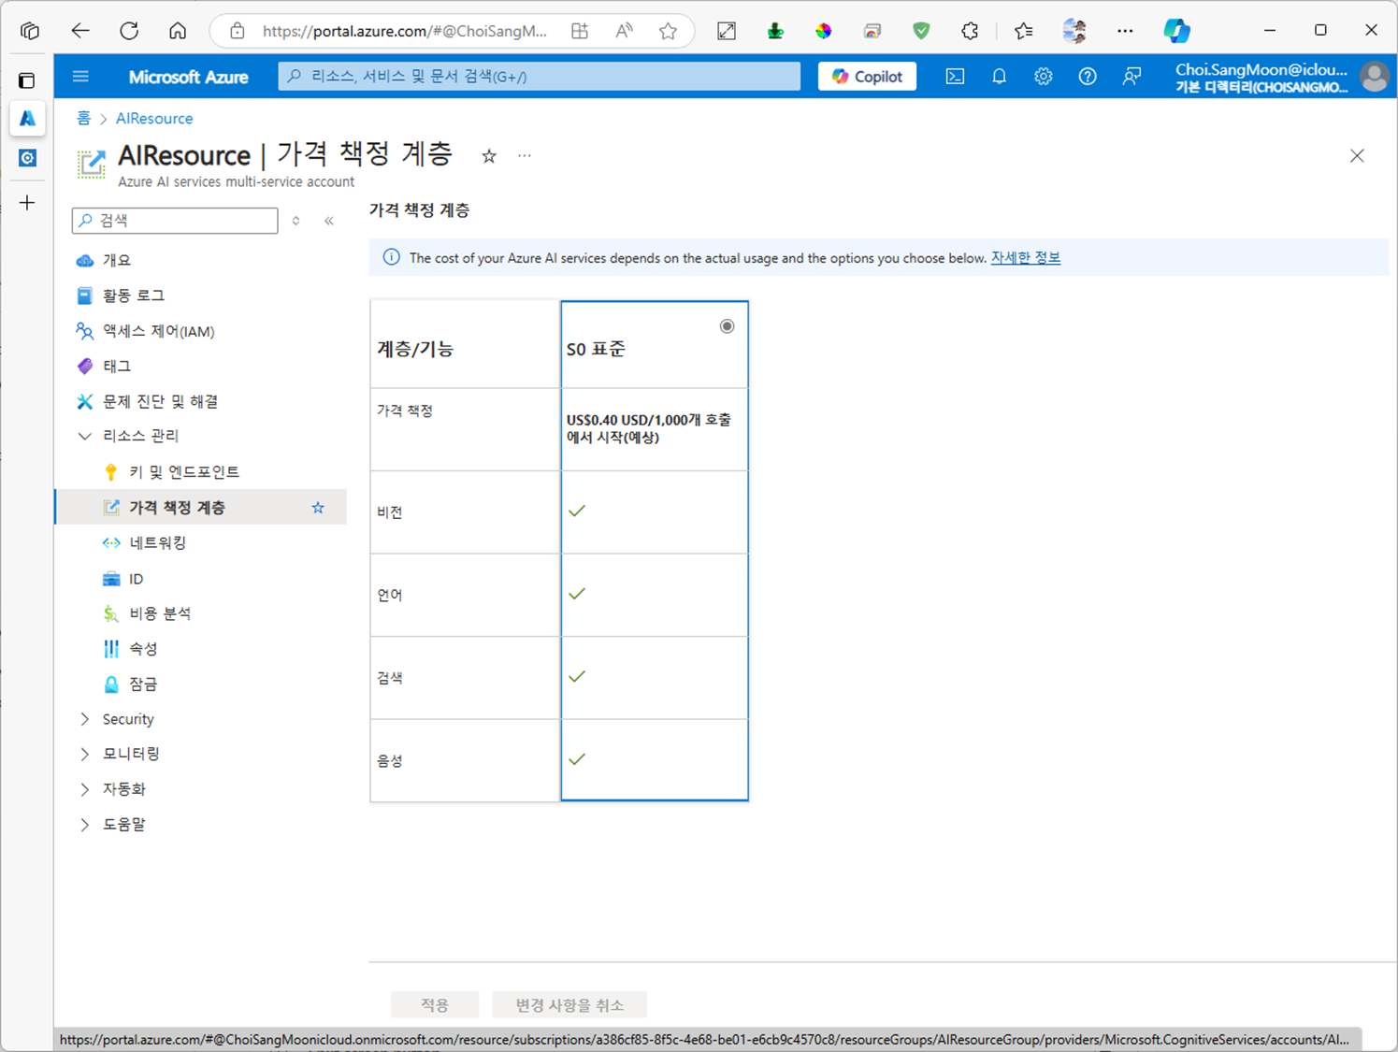Image resolution: width=1398 pixels, height=1052 pixels.
Task: Go back in the browser
Action: (x=80, y=31)
